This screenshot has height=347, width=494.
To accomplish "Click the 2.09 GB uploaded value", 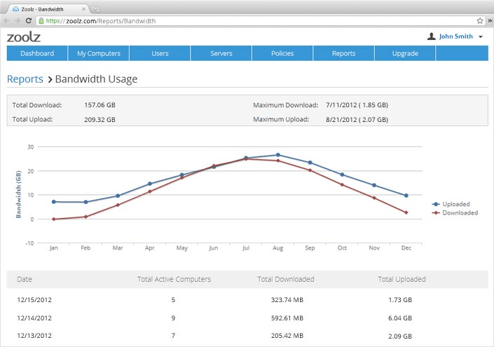I will 400,336.
